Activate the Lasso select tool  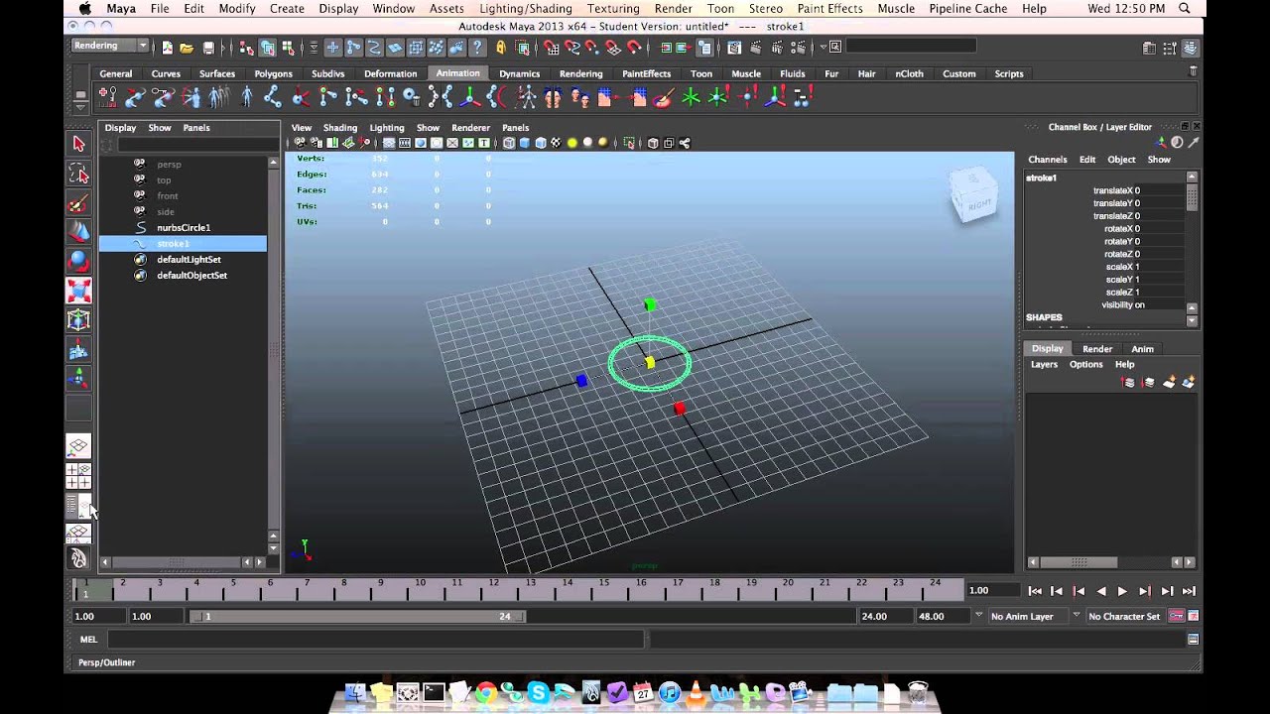point(78,174)
